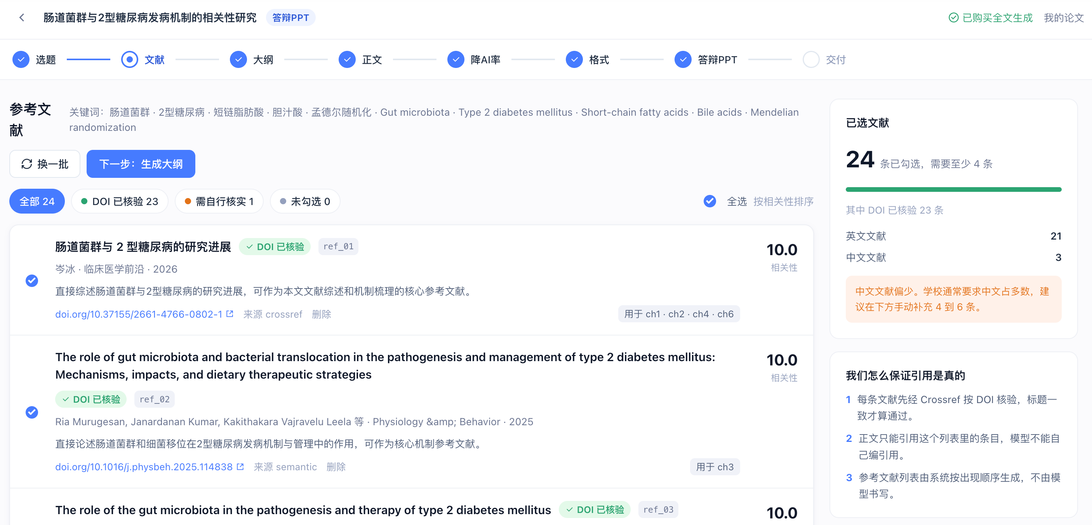Click the green selected-references progress bar

[x=953, y=189]
